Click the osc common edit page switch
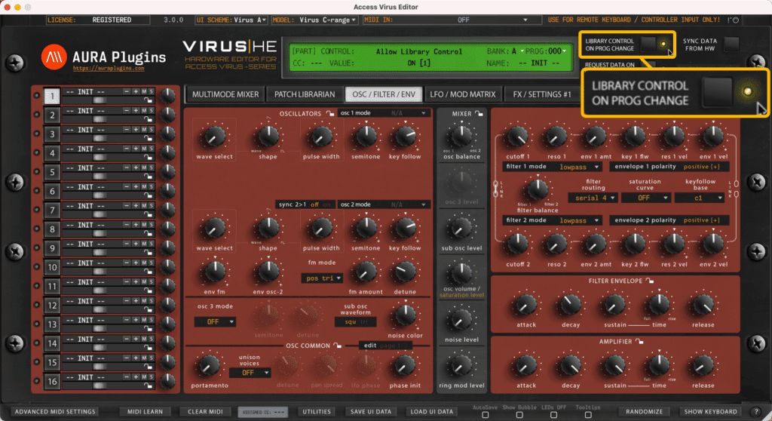 [385, 345]
